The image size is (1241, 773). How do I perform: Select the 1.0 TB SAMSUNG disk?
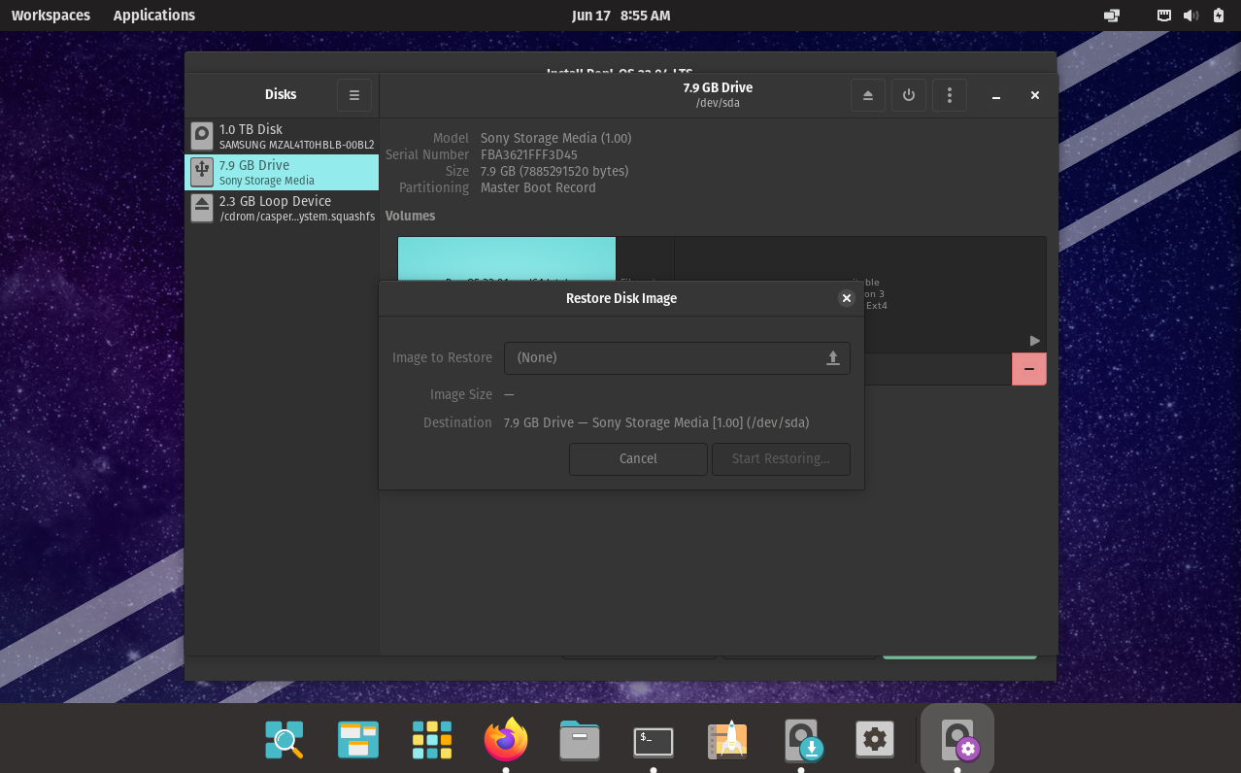click(281, 135)
